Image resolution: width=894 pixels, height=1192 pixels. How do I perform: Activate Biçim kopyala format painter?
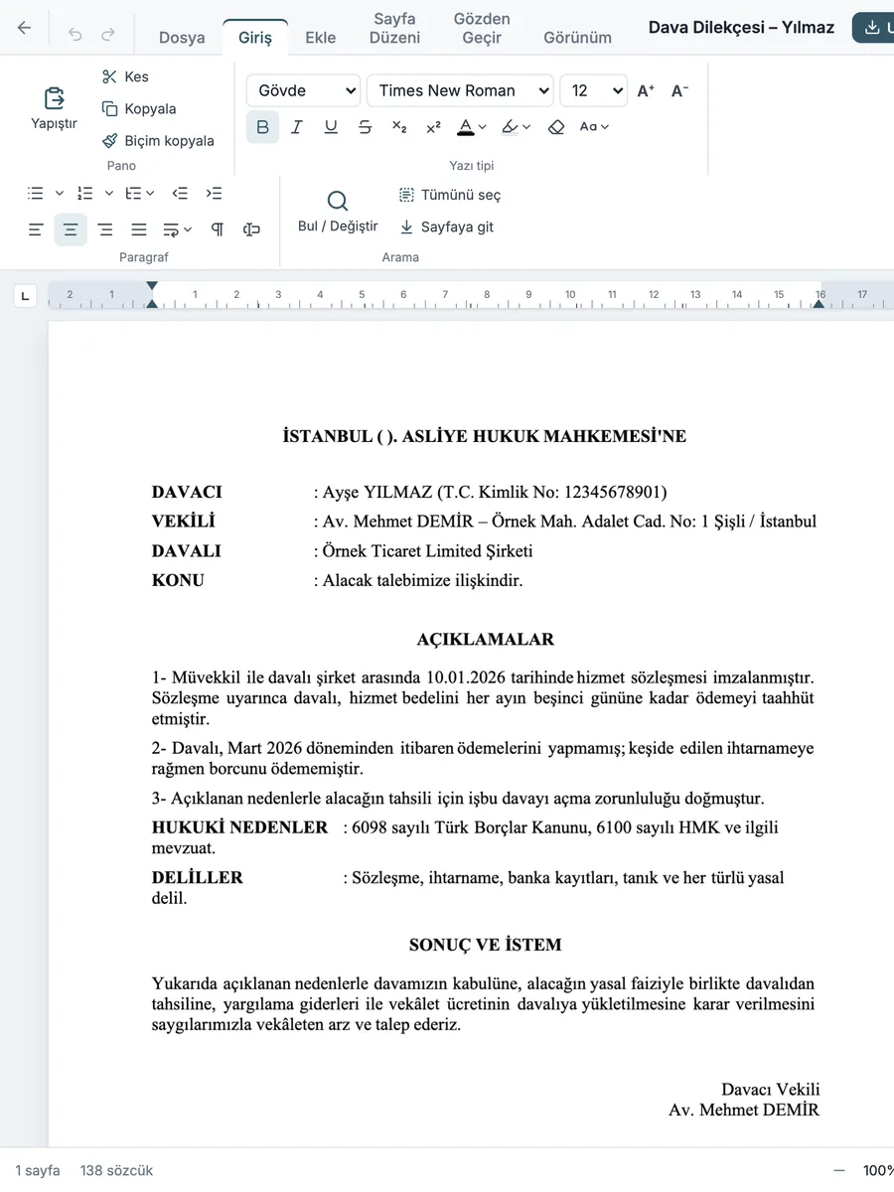158,140
